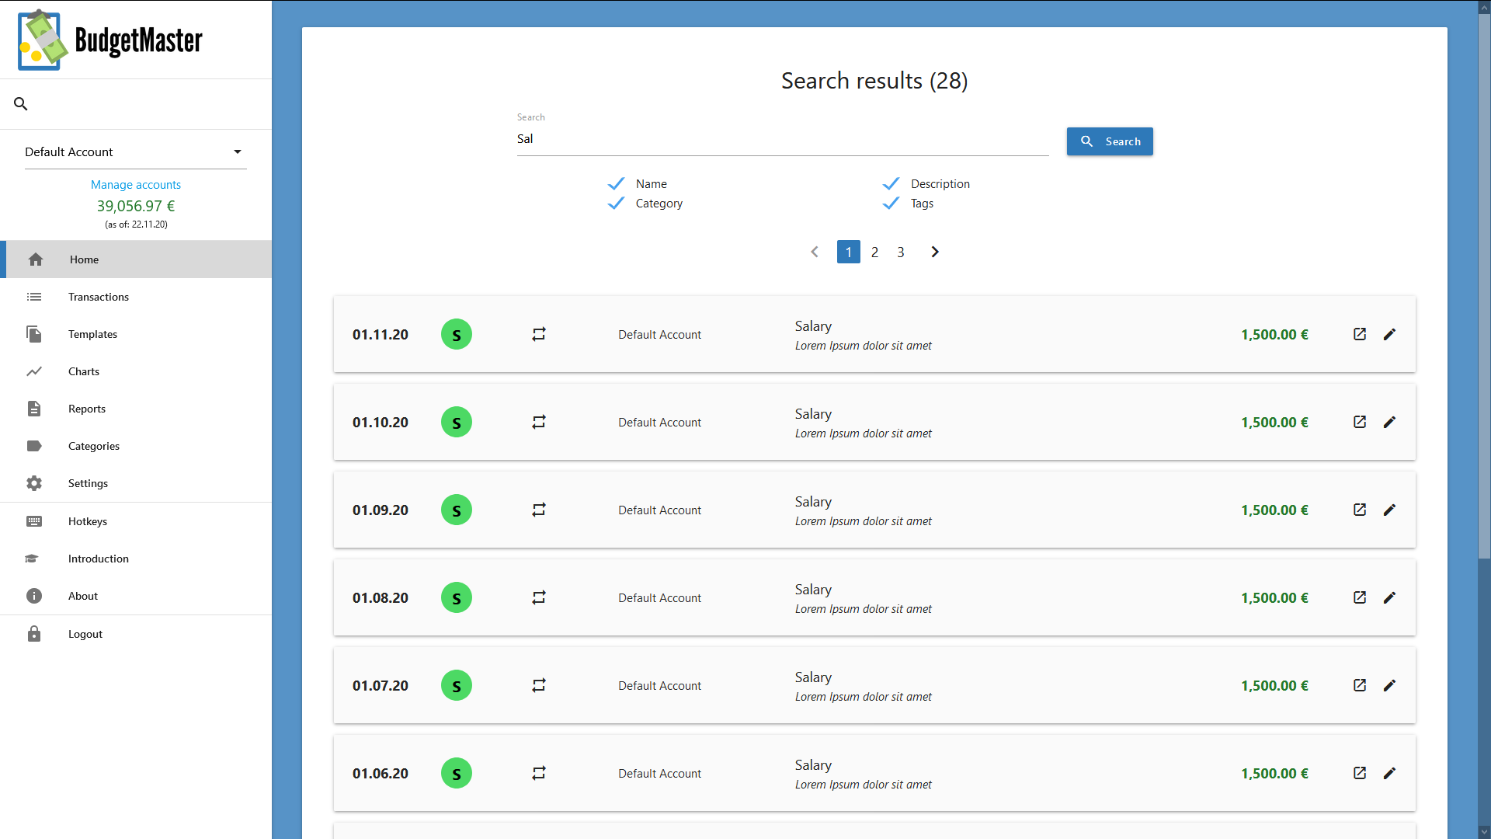This screenshot has width=1491, height=839.
Task: Click the green S category circle for 01.09.20
Action: [457, 510]
